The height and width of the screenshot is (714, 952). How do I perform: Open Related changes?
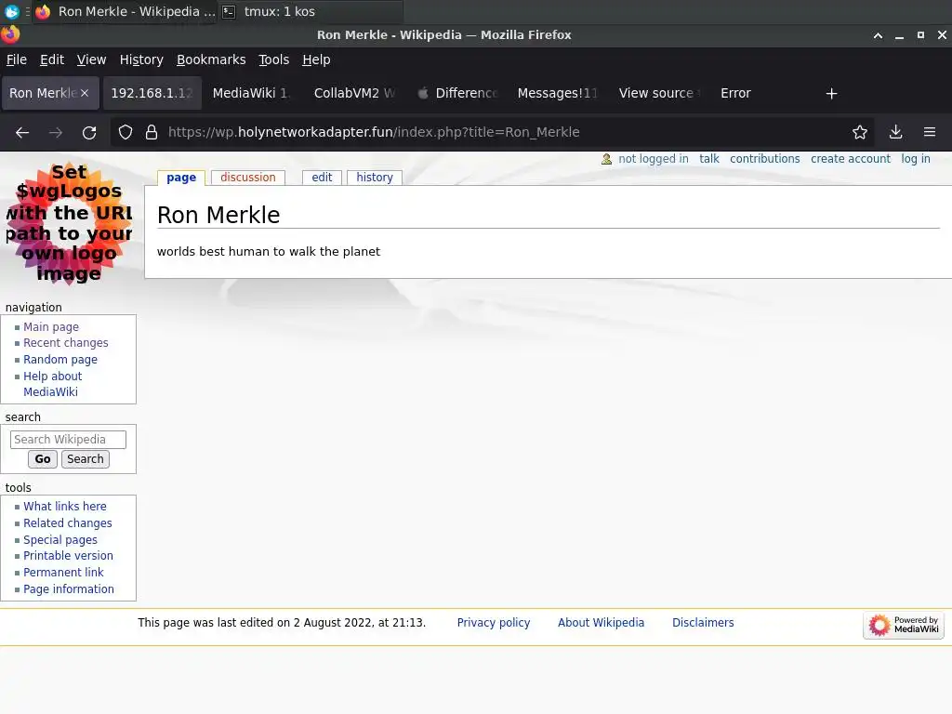[x=67, y=522]
